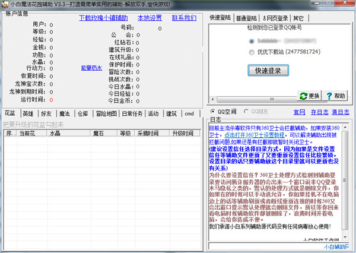This screenshot has width=356, height=253.
Task: Open the 建筑 tab
Action: coord(171,114)
